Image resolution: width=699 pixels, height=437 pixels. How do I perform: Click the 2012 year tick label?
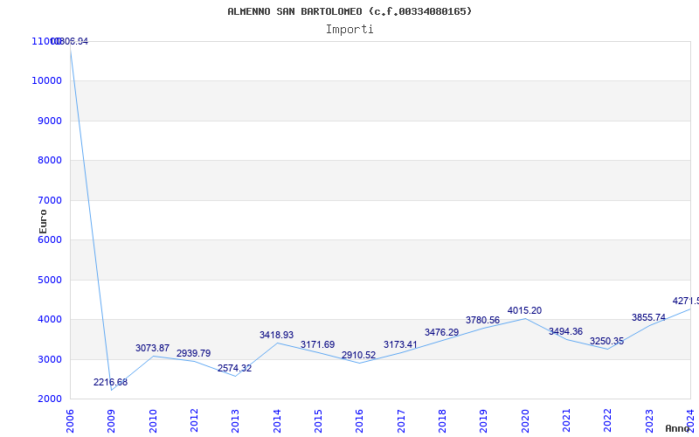point(194,421)
